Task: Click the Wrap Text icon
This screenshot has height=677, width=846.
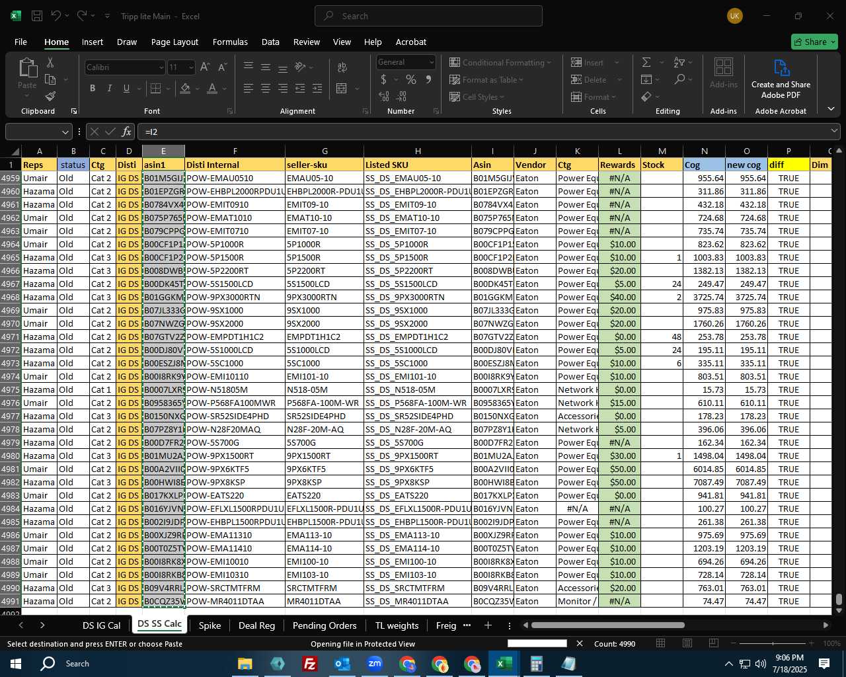Action: tap(342, 67)
